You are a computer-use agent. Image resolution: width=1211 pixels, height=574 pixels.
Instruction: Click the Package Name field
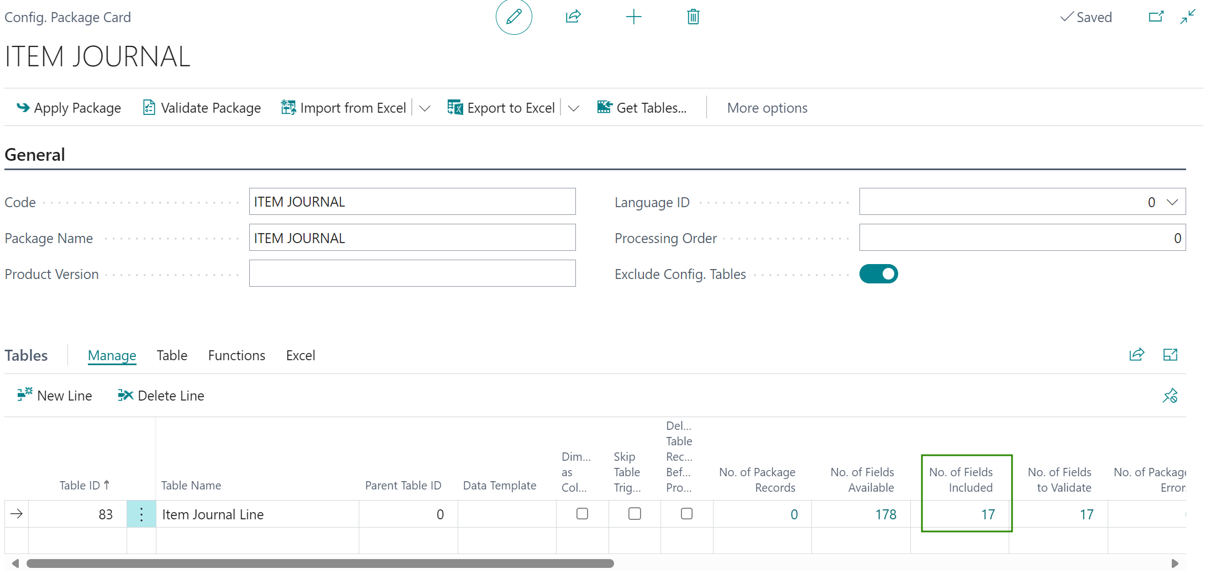(x=412, y=238)
